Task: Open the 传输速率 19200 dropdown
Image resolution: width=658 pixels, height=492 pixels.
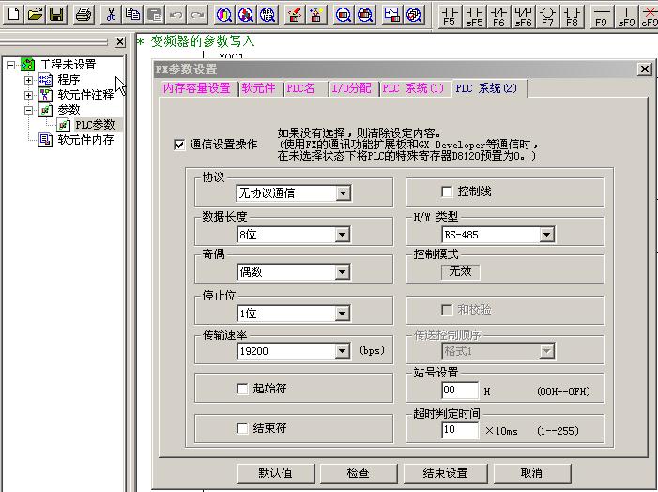Action: 343,351
